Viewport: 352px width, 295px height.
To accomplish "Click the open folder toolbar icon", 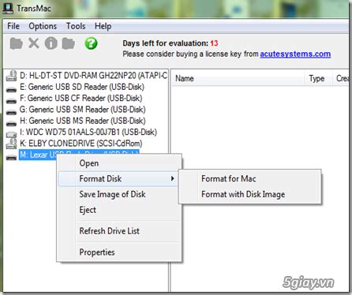I will click(x=16, y=43).
